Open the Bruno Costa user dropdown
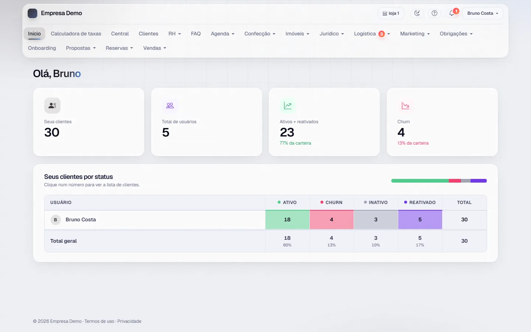531x332 pixels. point(483,13)
